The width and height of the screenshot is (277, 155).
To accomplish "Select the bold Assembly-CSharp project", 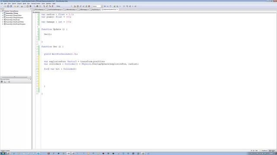I will coord(12,13).
